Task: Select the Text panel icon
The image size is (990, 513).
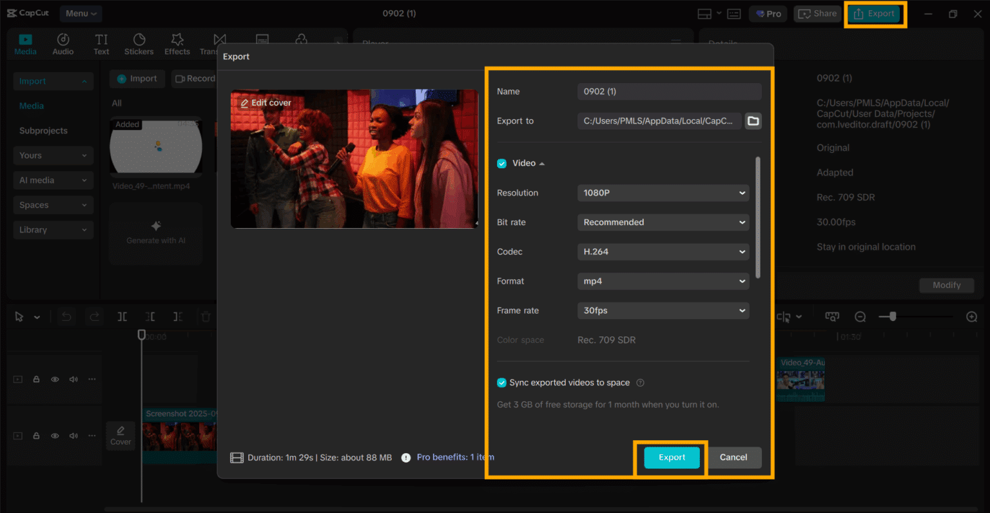Action: coord(101,43)
